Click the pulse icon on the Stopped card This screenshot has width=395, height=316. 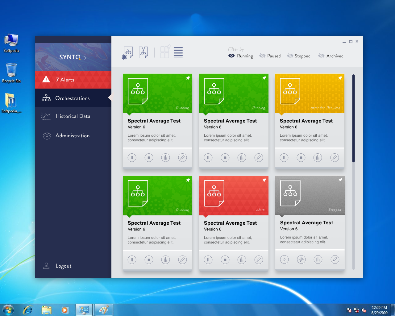click(x=301, y=260)
